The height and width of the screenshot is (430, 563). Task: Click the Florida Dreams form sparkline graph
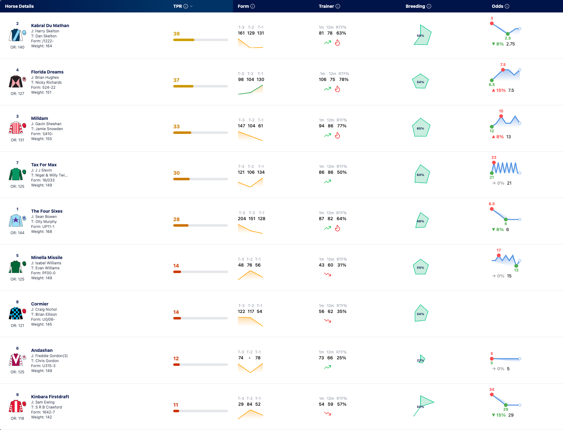pos(250,89)
